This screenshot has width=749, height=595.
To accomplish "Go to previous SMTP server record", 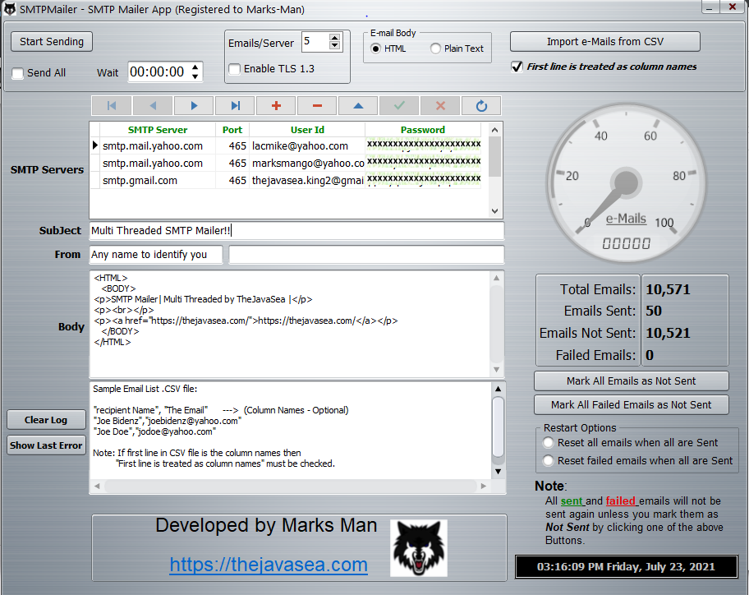I will click(x=153, y=106).
